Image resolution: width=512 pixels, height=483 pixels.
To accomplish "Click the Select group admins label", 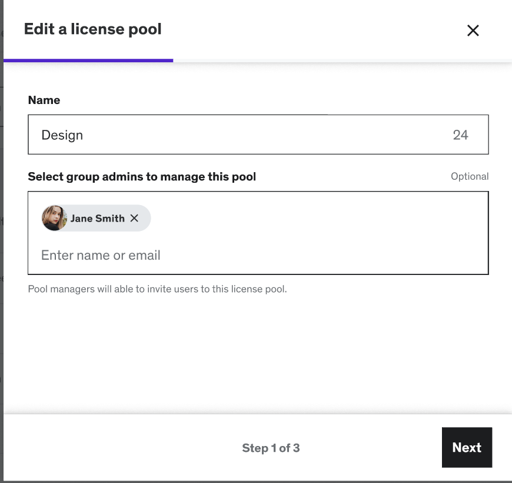I will point(142,176).
